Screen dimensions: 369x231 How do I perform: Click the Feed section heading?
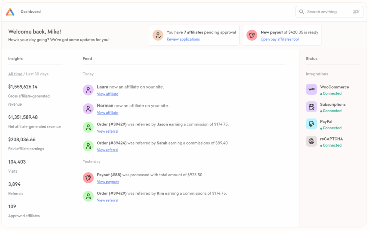(x=87, y=59)
